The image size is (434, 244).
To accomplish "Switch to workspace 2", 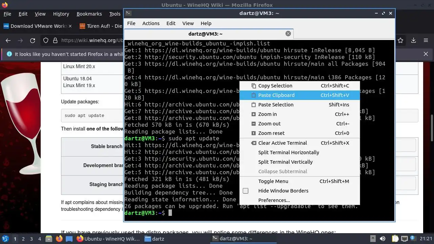I will point(23,239).
